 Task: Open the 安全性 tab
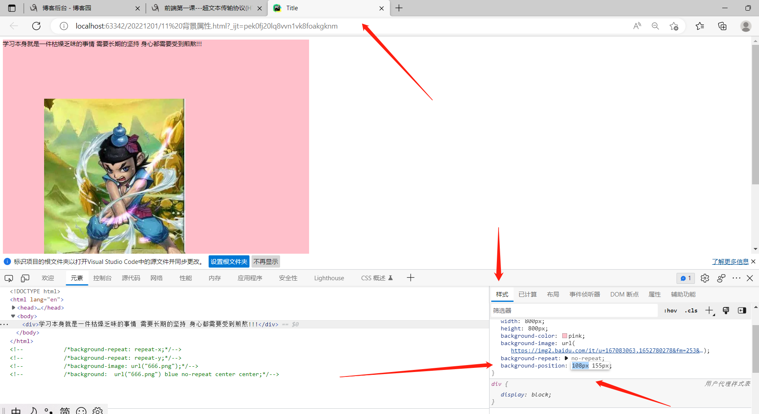pyautogui.click(x=288, y=278)
